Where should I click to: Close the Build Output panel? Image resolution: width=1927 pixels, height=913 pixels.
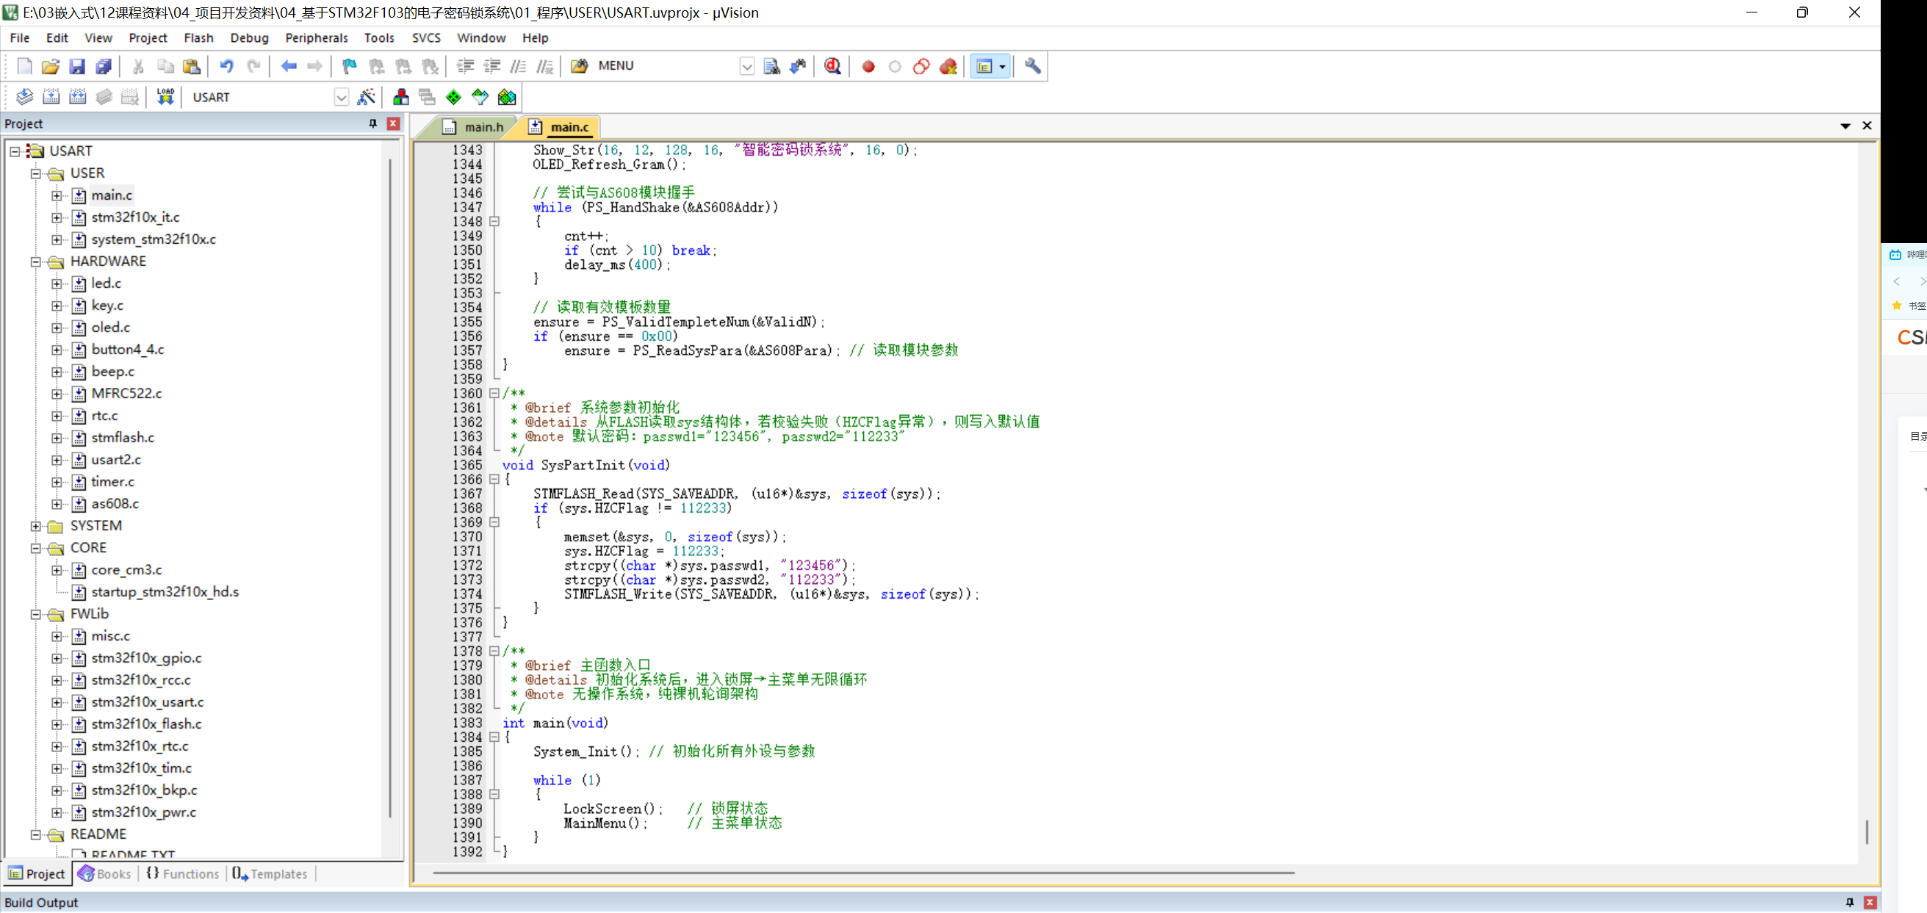[1870, 903]
